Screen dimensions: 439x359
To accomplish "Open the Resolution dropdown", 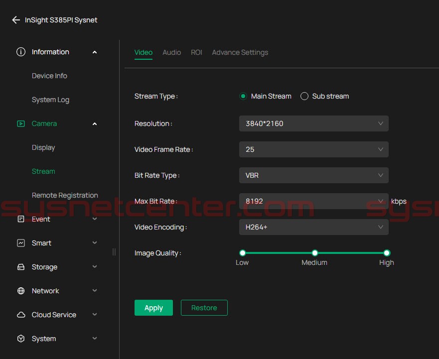I will click(x=313, y=123).
